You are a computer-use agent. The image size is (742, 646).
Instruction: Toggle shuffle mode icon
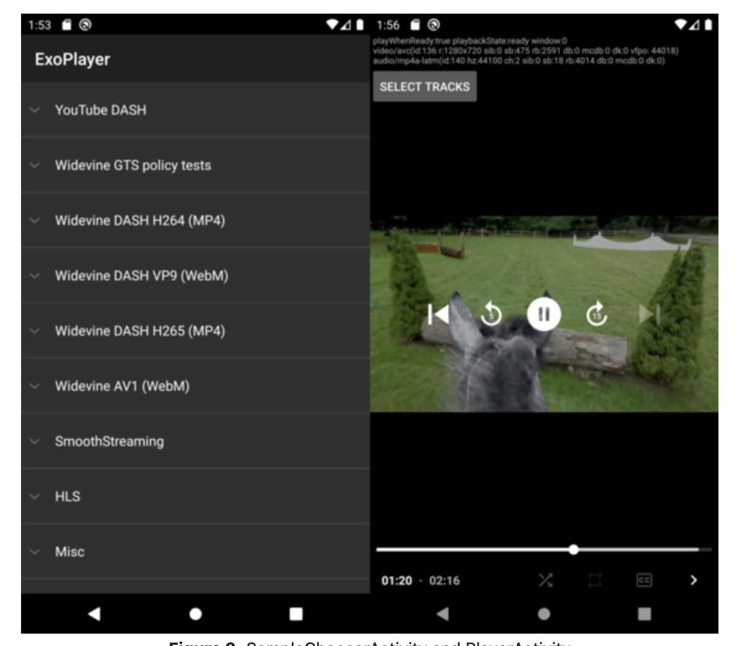click(546, 580)
